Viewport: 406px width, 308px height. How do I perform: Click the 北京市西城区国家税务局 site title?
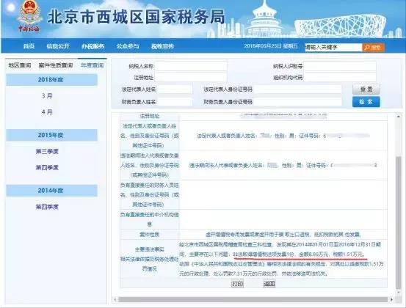coord(136,18)
